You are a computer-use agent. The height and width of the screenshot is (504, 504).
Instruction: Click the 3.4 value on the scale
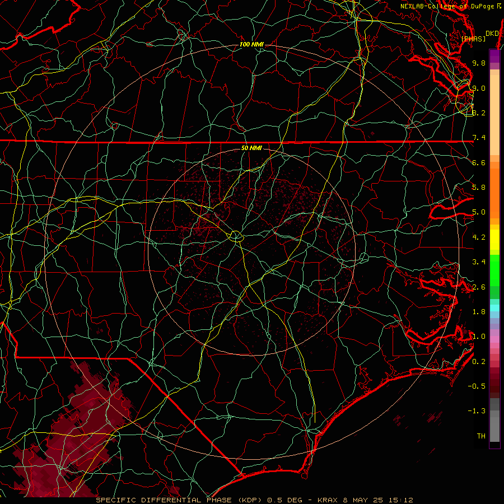coord(479,262)
